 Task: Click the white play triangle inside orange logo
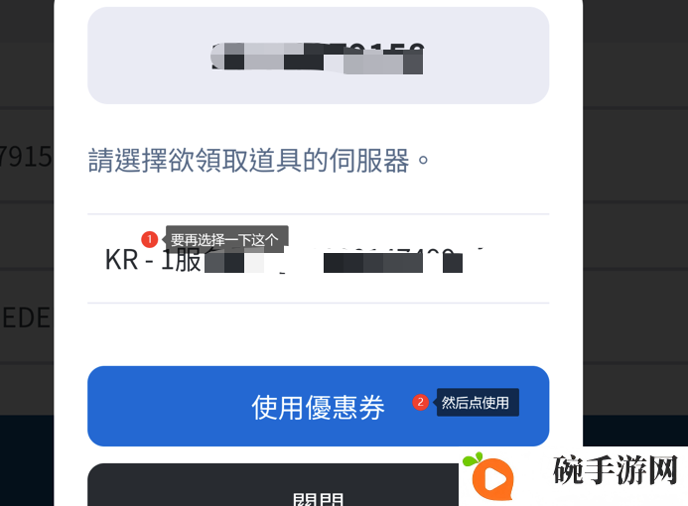[495, 479]
